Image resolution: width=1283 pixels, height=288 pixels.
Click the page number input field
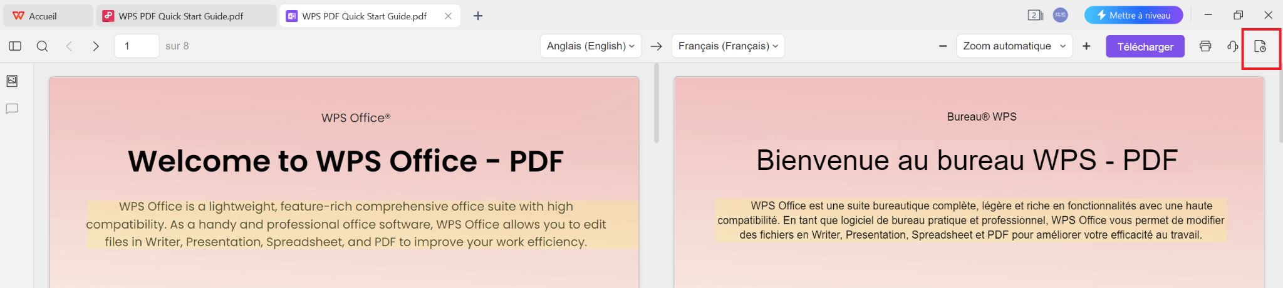(x=137, y=46)
